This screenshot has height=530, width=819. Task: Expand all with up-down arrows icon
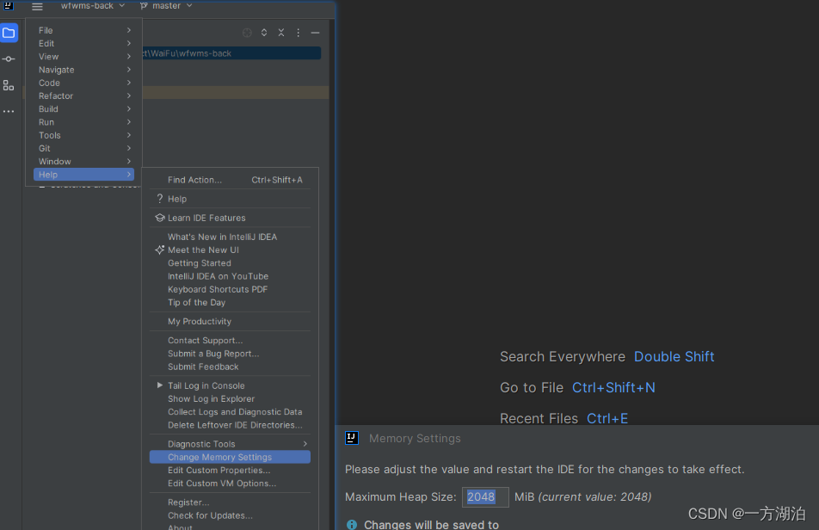tap(264, 33)
